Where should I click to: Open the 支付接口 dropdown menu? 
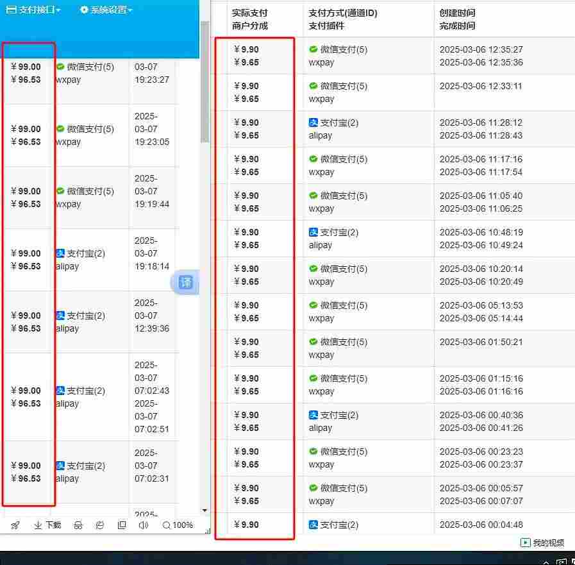click(x=33, y=10)
